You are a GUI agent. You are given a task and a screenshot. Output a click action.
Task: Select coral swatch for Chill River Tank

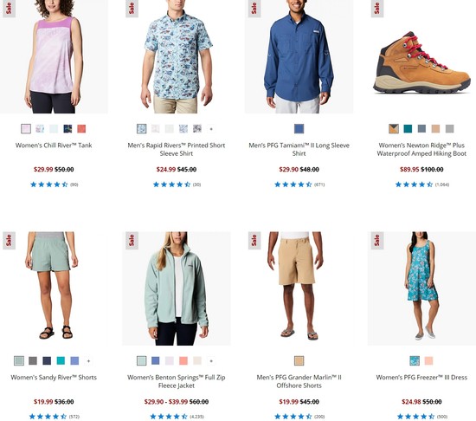click(81, 129)
